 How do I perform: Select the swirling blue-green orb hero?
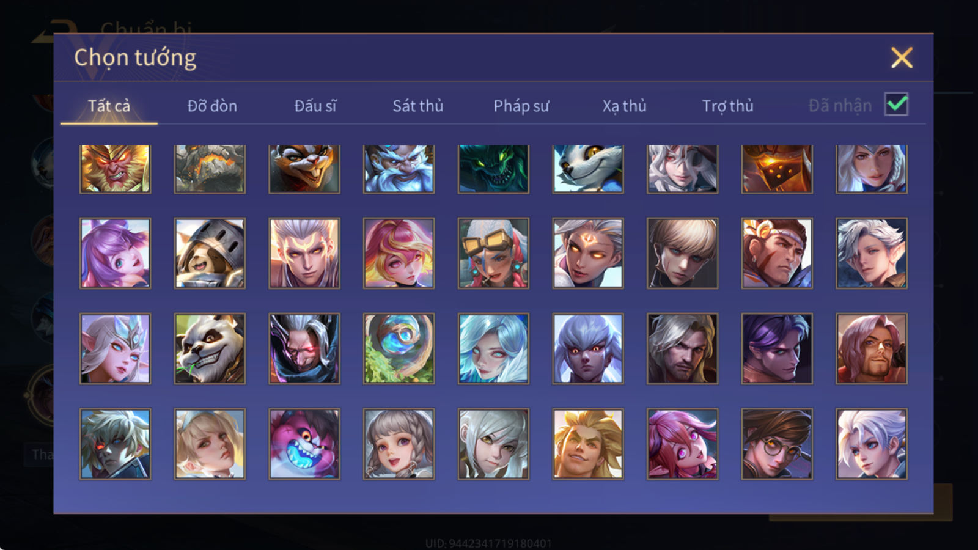point(399,348)
